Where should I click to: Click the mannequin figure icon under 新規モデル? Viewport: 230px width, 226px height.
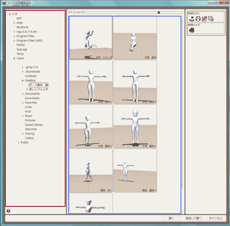click(x=198, y=18)
